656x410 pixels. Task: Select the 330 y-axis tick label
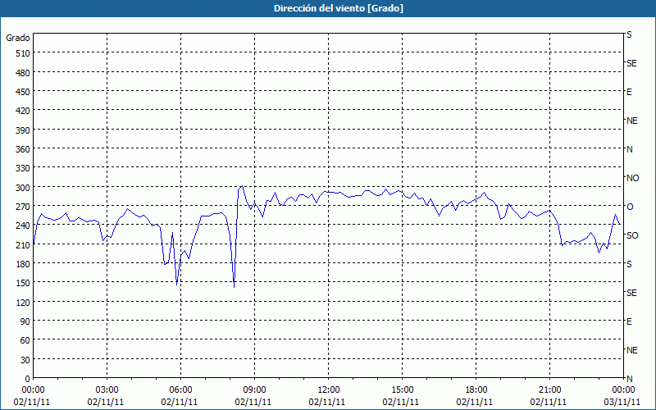[x=24, y=168]
